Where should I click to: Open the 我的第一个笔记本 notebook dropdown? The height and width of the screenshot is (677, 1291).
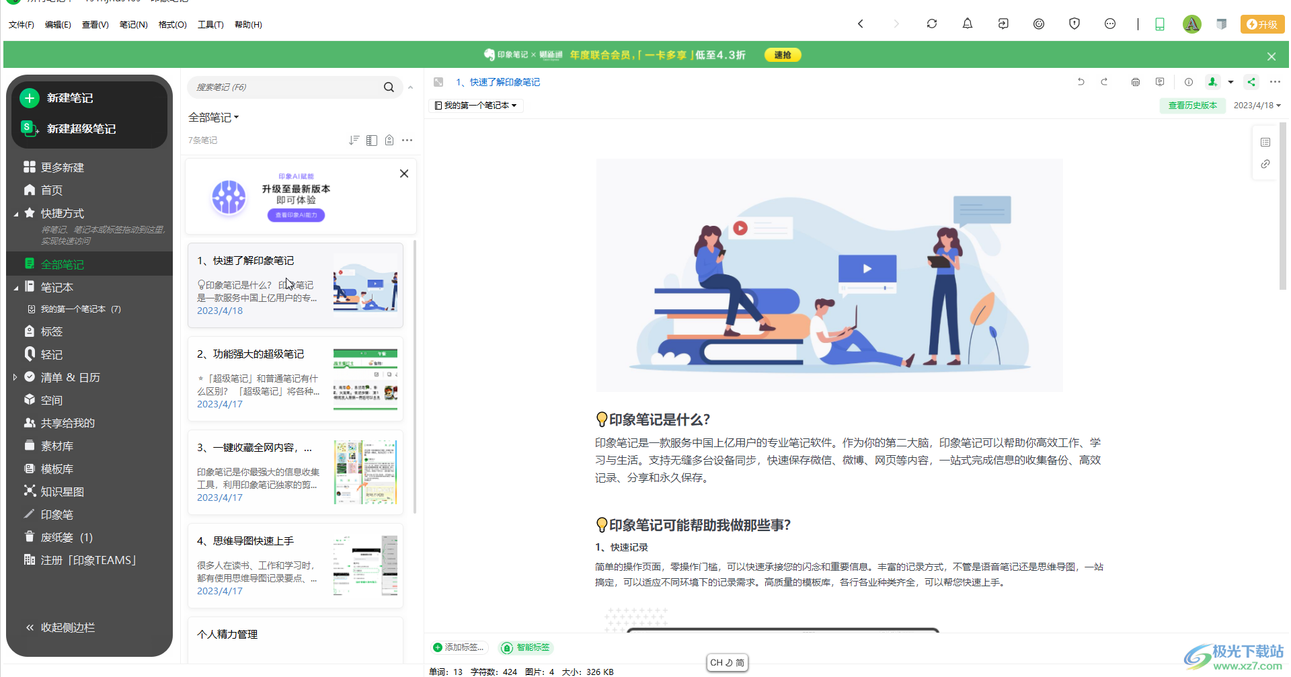click(x=476, y=106)
